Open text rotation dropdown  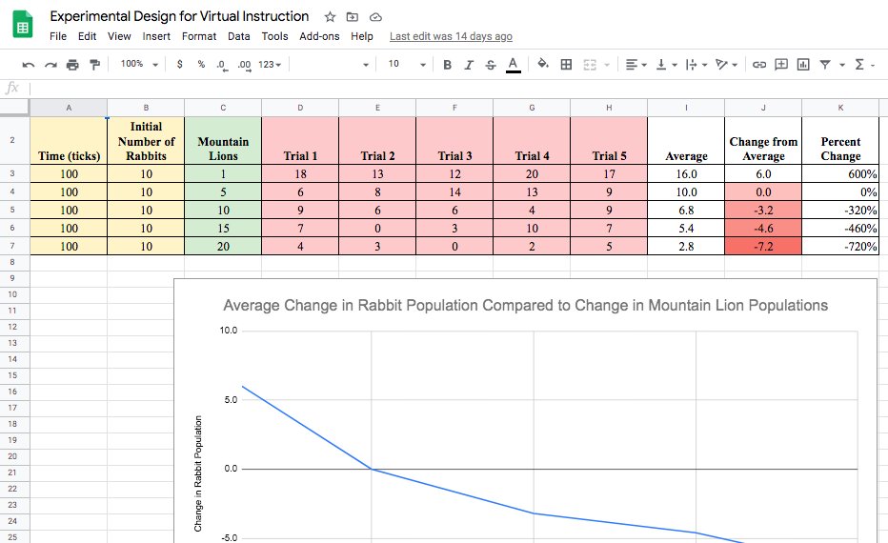[x=726, y=65]
